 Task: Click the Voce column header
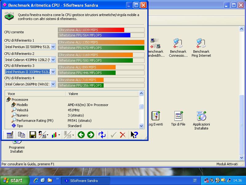[11, 94]
